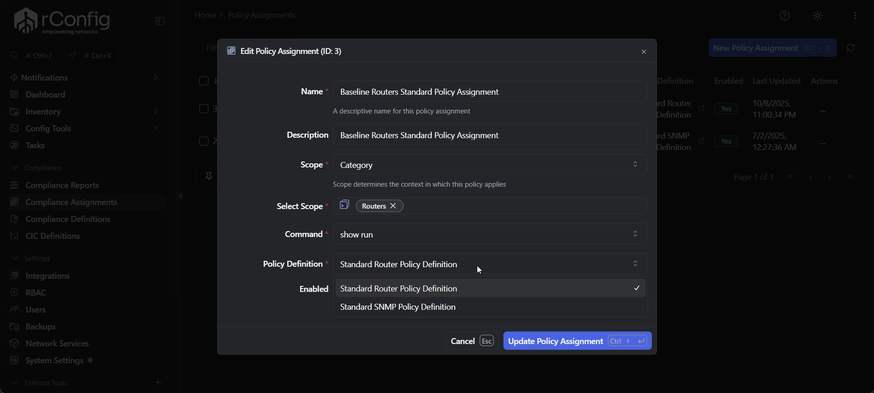
Task: Open Compliance Reports page
Action: pos(62,185)
